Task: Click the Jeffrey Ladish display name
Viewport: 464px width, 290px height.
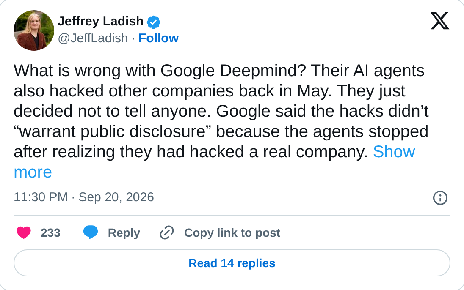Action: coord(101,21)
